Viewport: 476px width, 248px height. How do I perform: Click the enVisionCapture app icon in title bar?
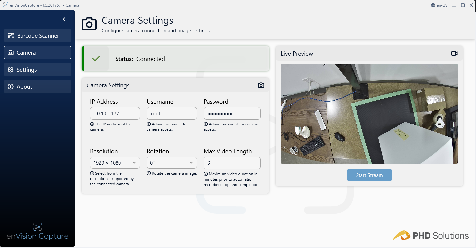pos(6,5)
